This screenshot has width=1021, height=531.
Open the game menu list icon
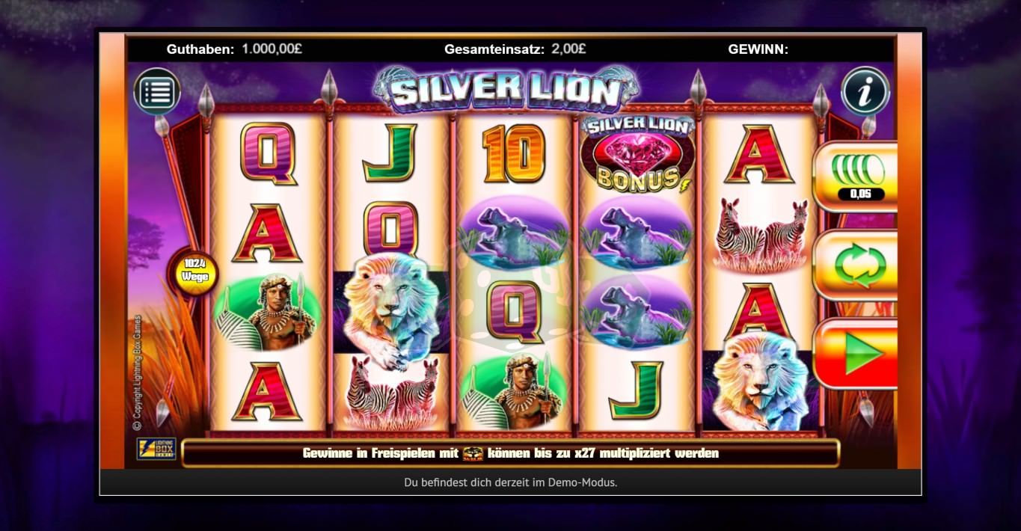pyautogui.click(x=157, y=93)
